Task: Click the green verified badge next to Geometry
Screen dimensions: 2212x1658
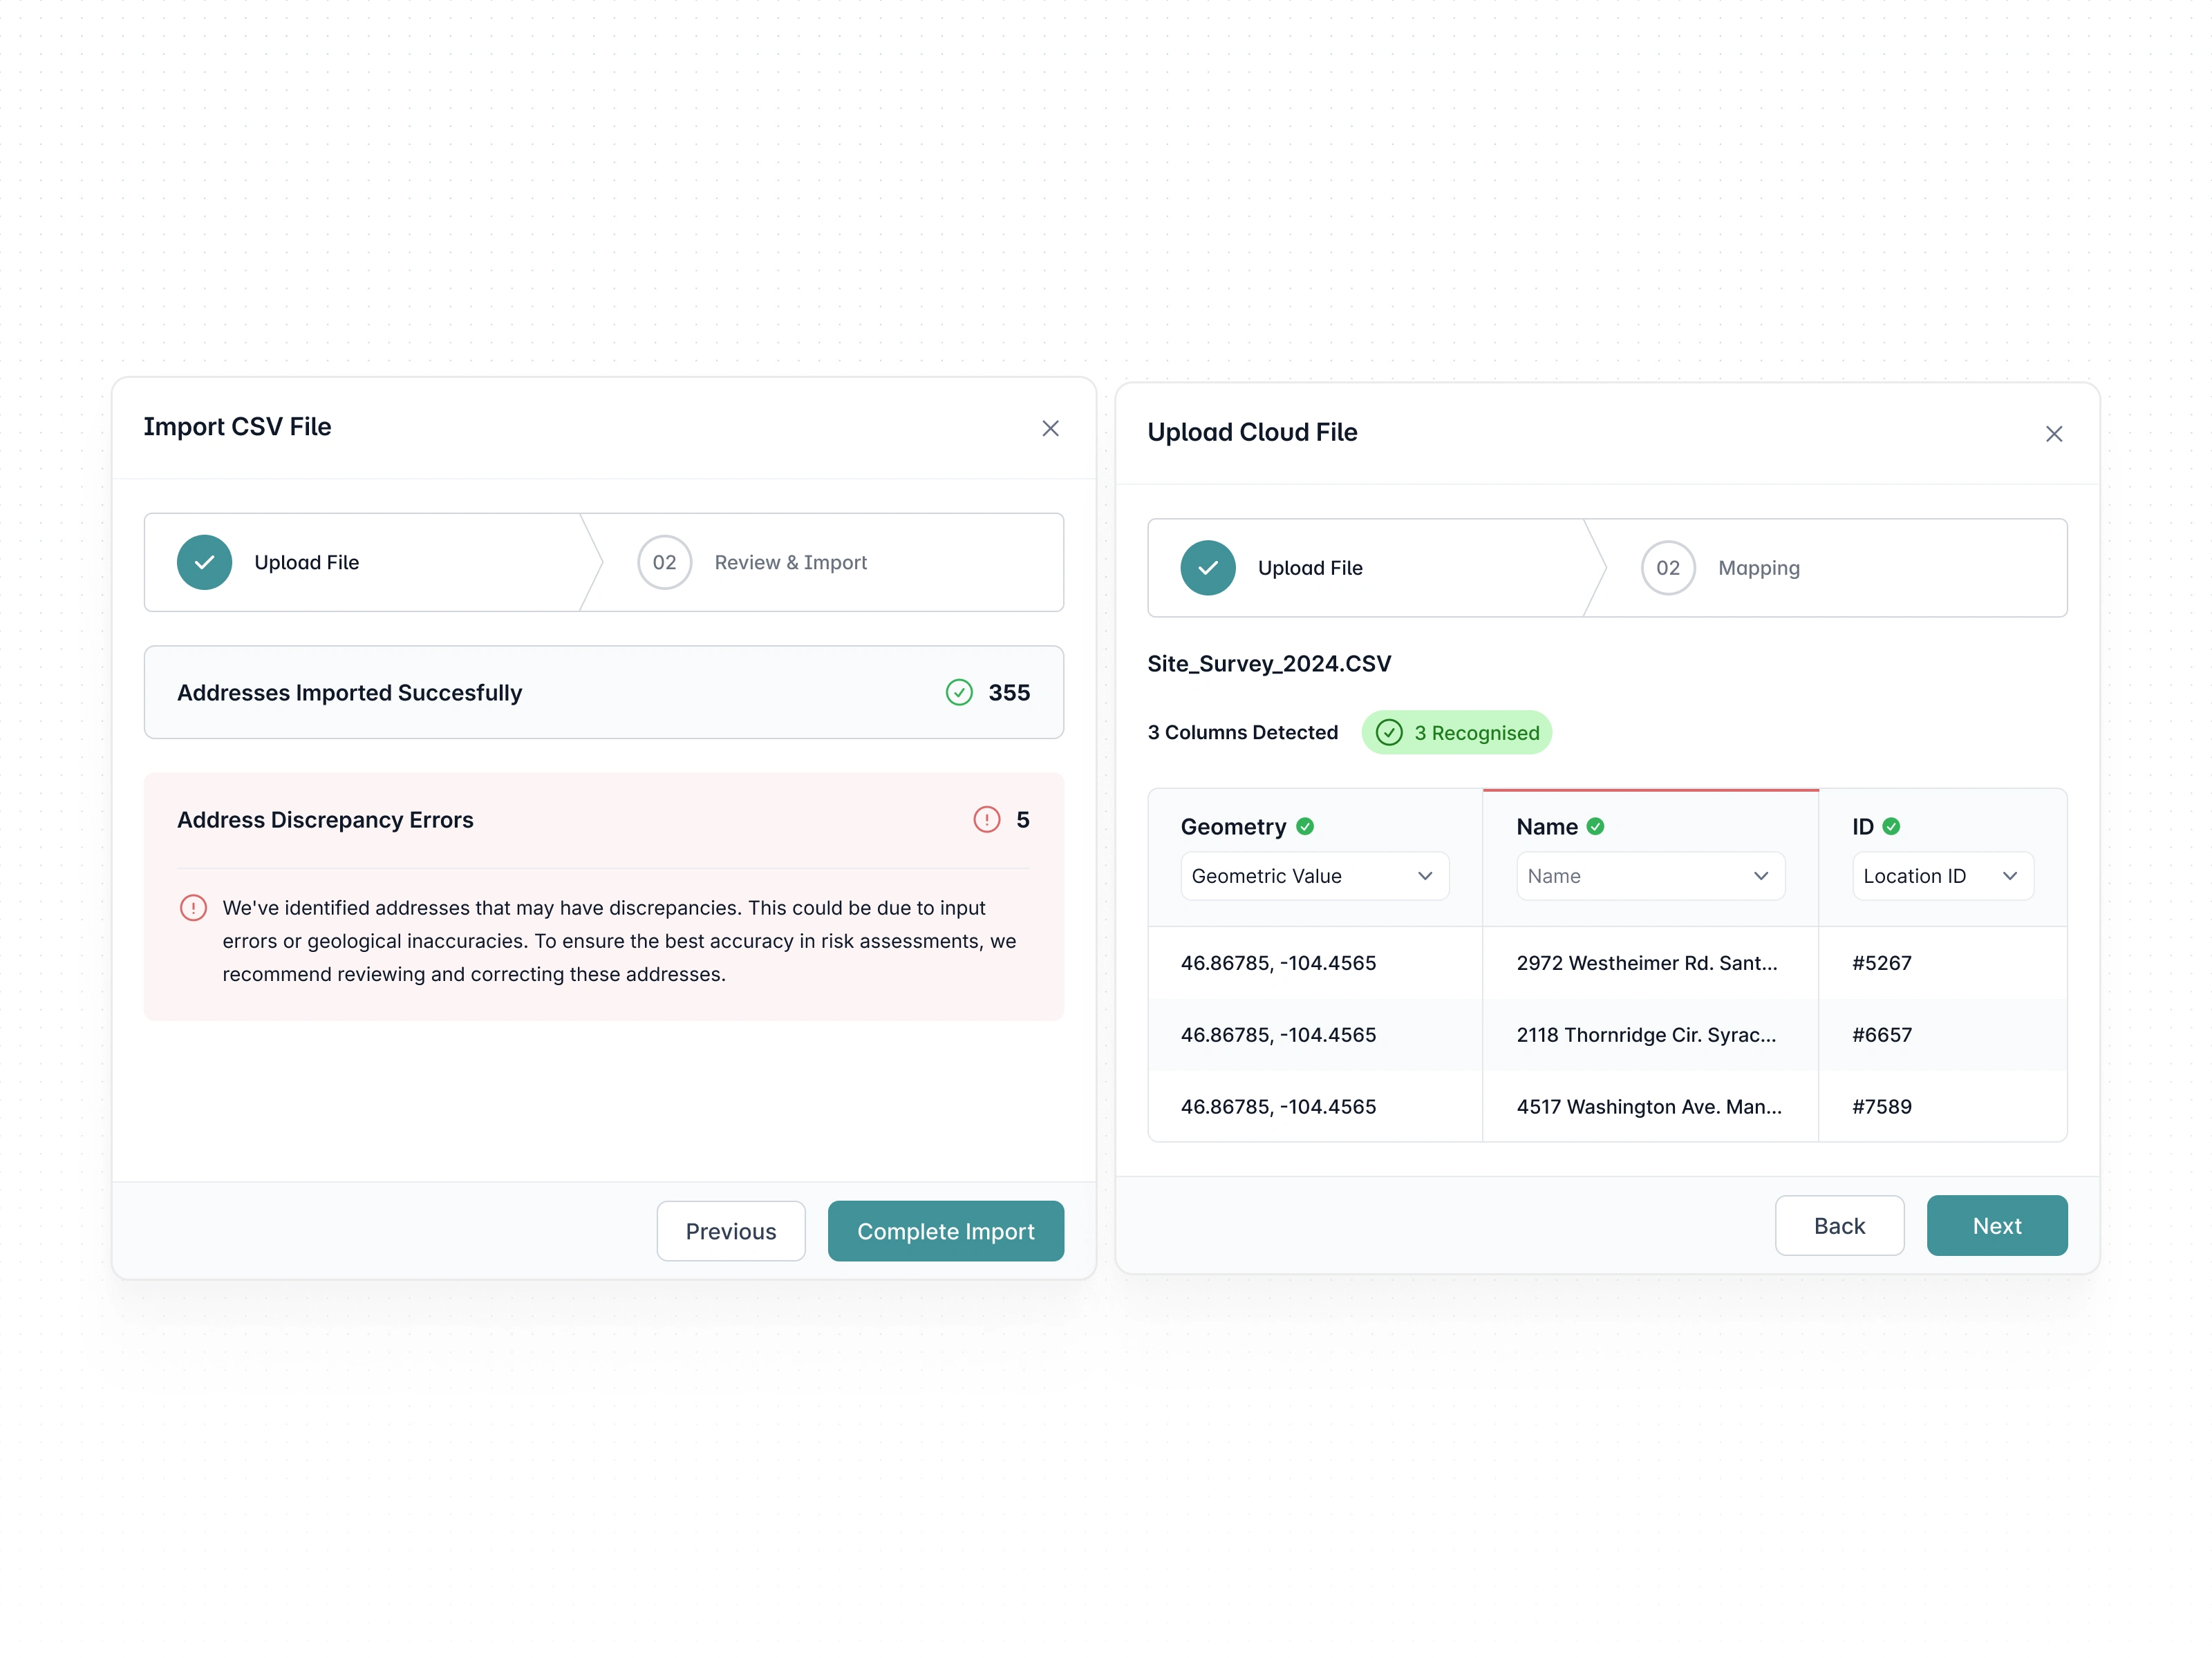Action: pyautogui.click(x=1305, y=826)
